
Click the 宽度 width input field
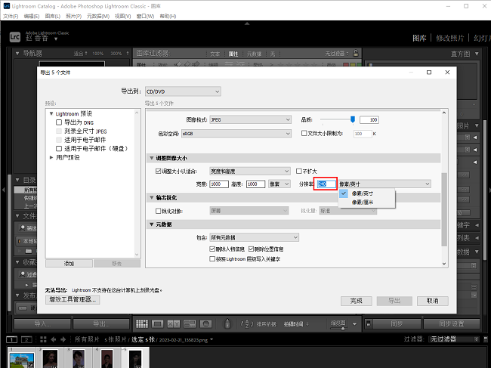click(220, 184)
